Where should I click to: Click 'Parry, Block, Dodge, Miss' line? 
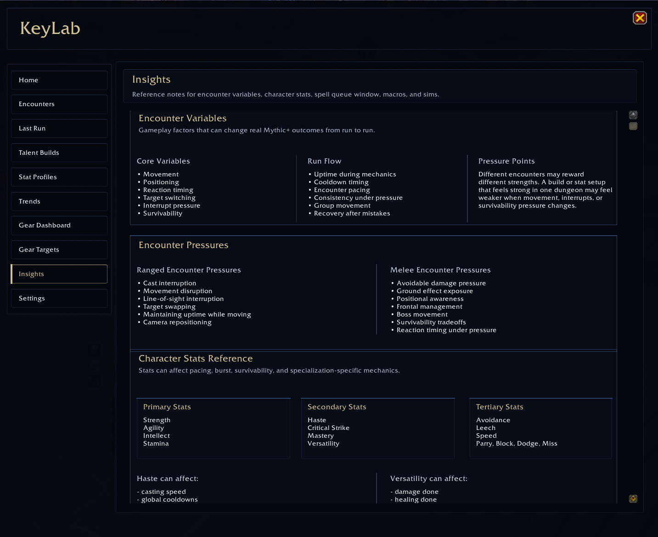pyautogui.click(x=517, y=443)
